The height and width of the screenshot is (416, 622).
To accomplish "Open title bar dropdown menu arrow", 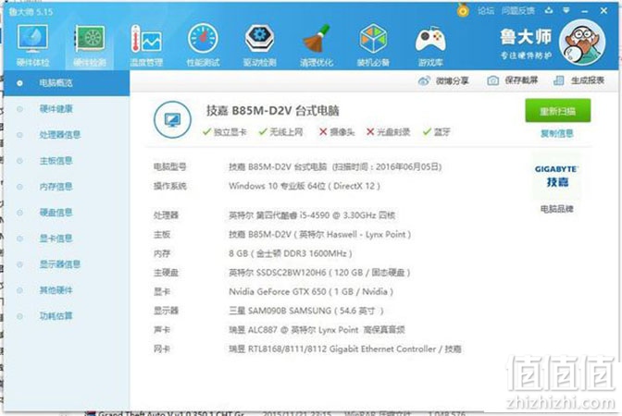I will [x=566, y=11].
